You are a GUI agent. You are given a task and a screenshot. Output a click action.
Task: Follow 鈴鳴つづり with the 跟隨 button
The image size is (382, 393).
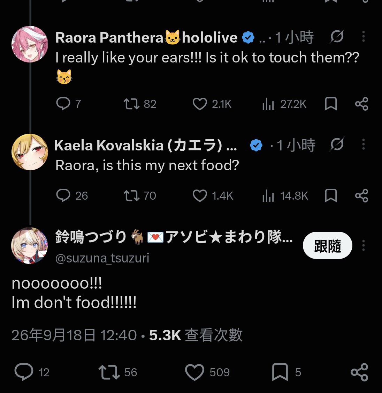click(327, 245)
